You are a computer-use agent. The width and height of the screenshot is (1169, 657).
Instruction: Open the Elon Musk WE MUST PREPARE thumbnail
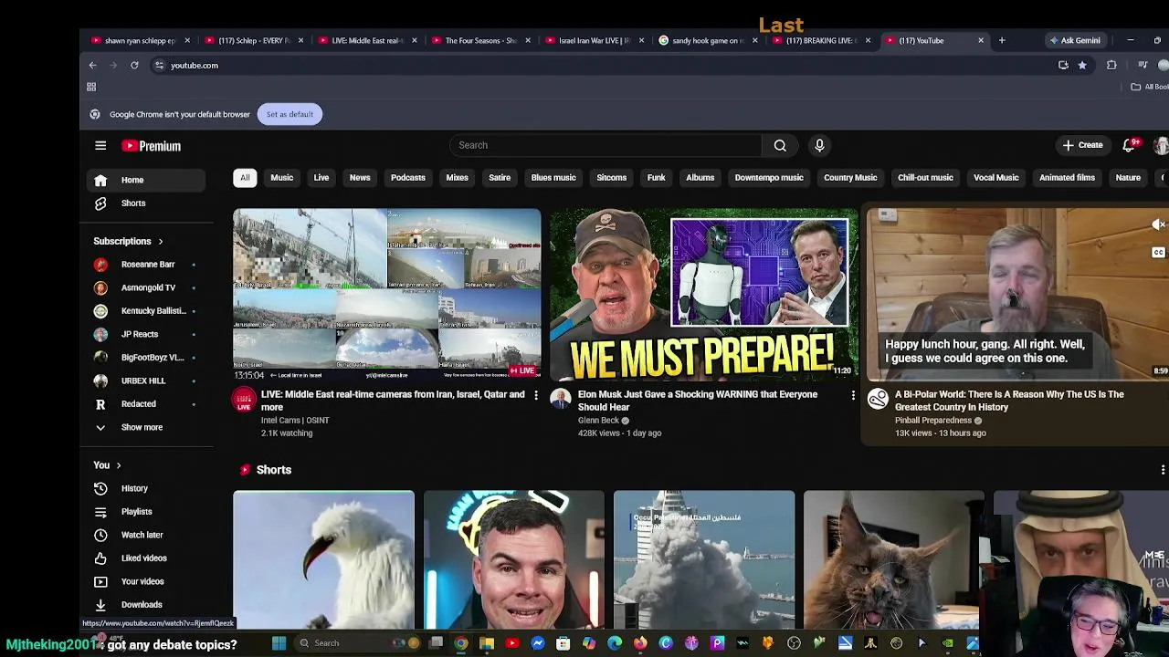pos(703,295)
